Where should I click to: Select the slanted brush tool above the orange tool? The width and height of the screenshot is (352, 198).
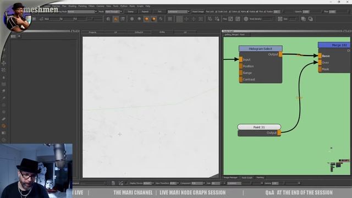click(x=4, y=119)
